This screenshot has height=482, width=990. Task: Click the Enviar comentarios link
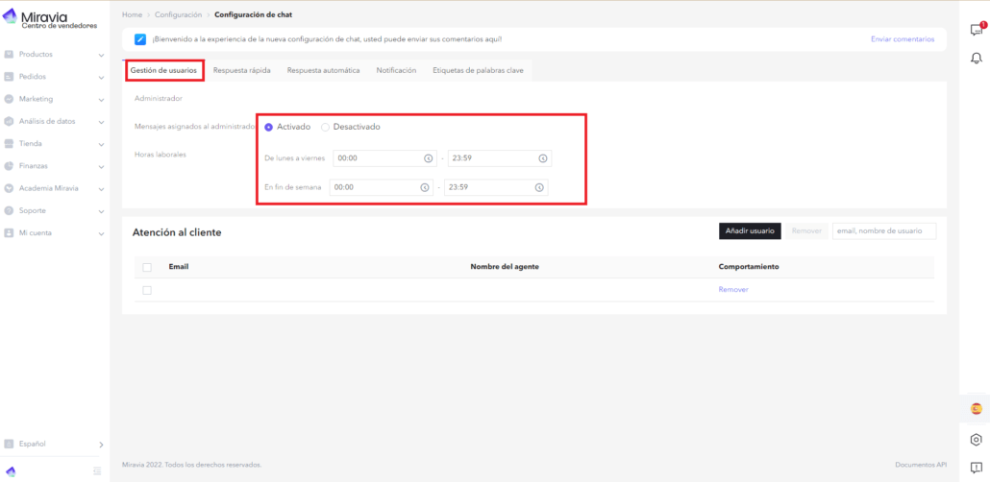tap(902, 39)
